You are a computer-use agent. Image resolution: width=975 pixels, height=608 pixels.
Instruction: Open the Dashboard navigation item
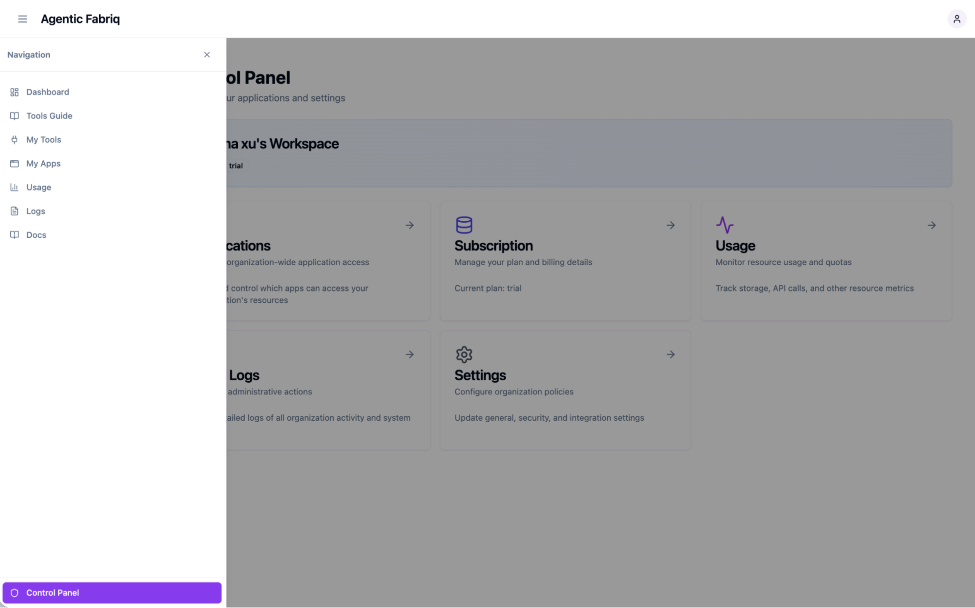click(x=47, y=92)
